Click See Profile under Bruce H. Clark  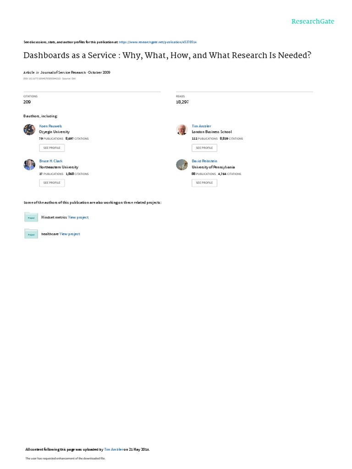click(x=52, y=183)
